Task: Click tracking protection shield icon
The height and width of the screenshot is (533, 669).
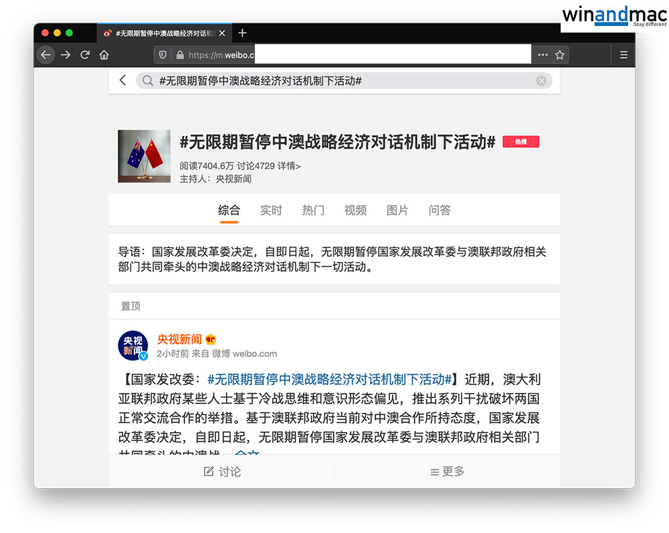Action: click(163, 55)
